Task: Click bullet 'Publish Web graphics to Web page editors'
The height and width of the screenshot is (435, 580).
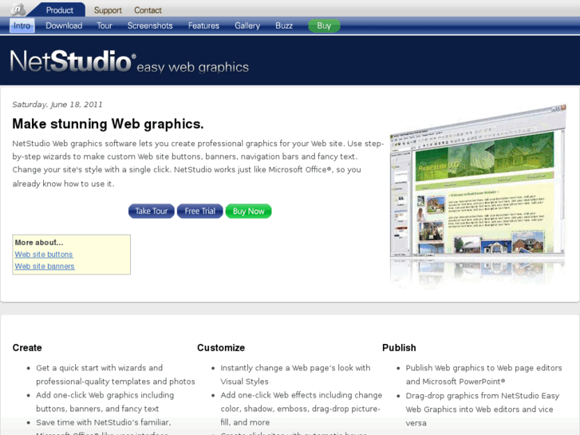Action: click(483, 374)
